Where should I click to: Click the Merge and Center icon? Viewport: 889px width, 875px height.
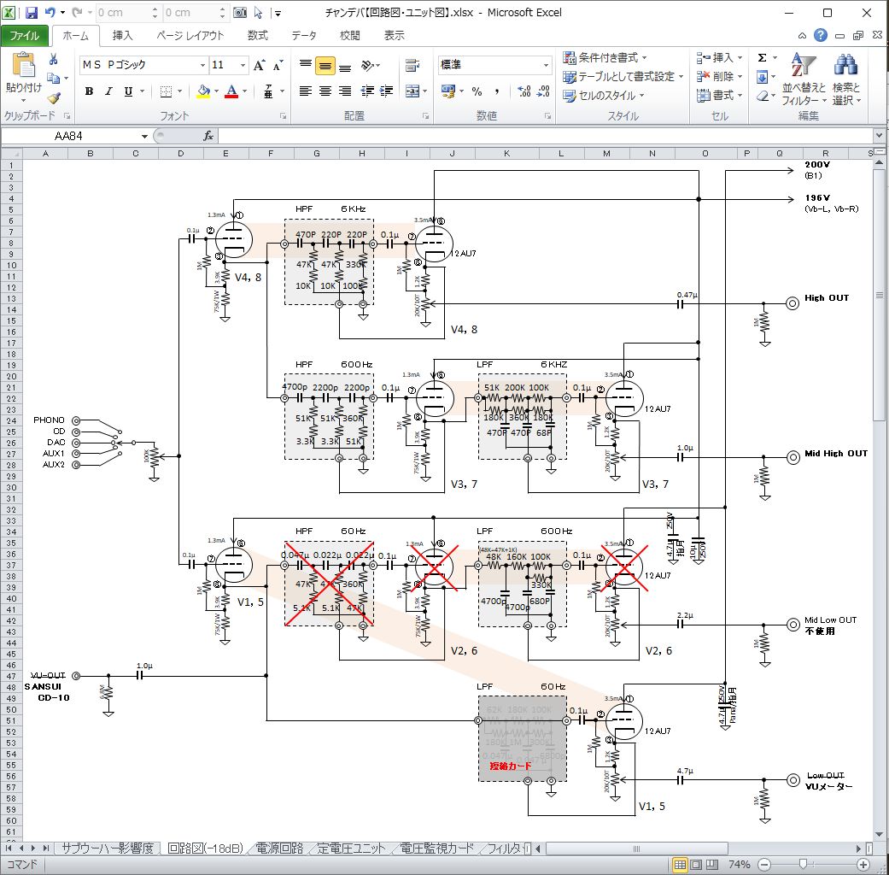(x=412, y=91)
